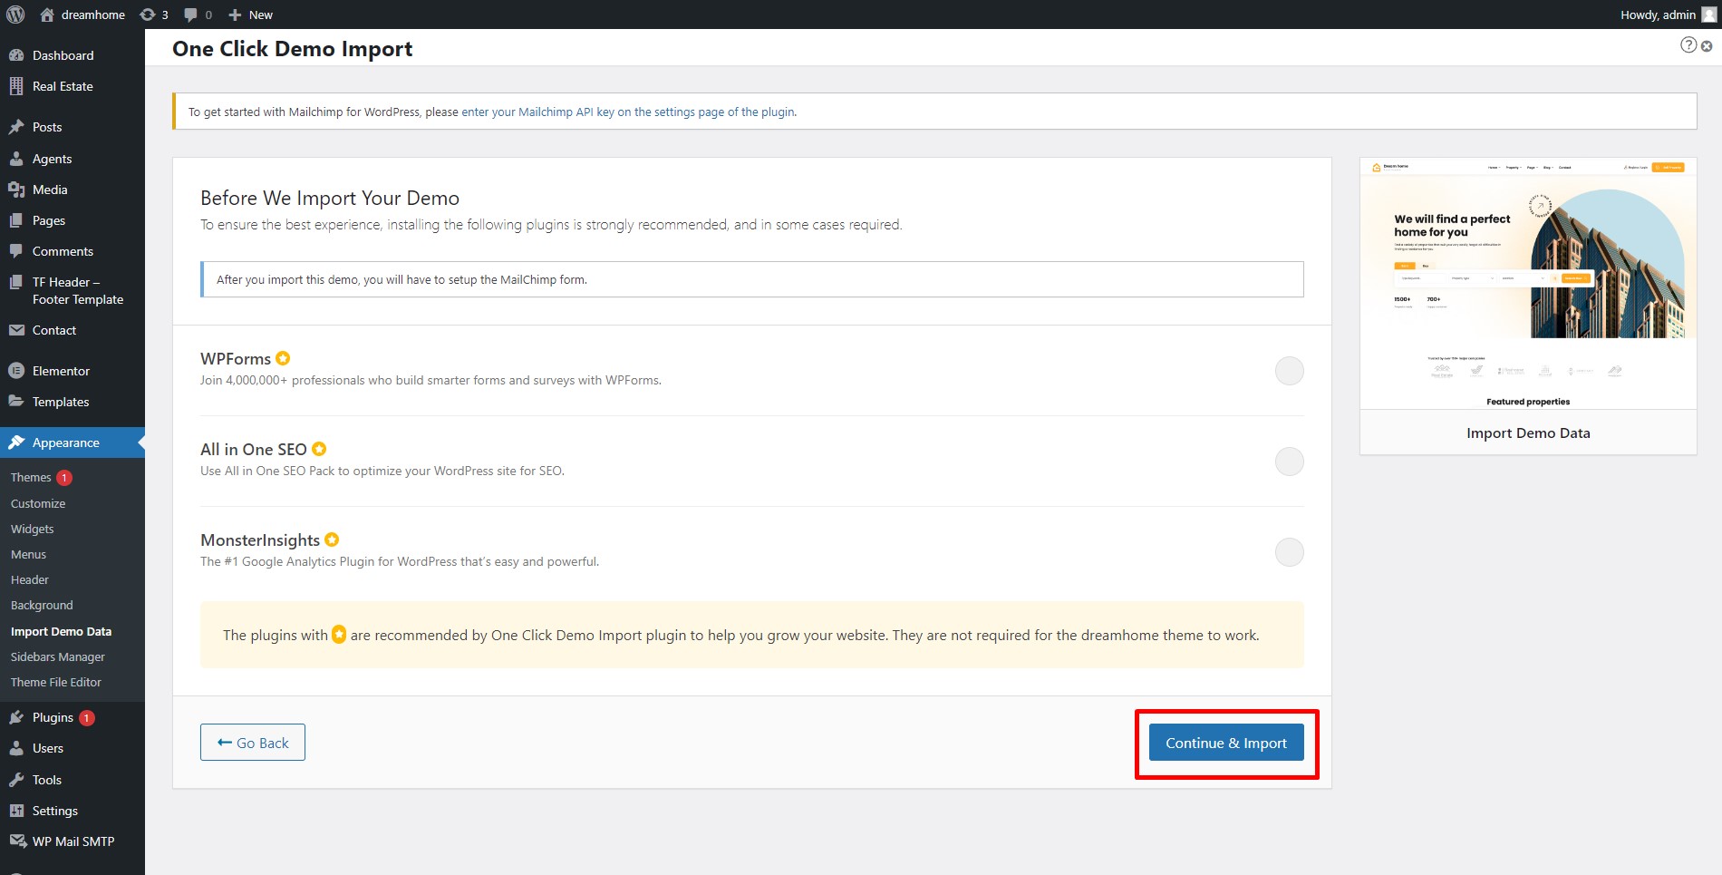Click the star badge beside WPForms
The height and width of the screenshot is (875, 1722).
coord(283,358)
